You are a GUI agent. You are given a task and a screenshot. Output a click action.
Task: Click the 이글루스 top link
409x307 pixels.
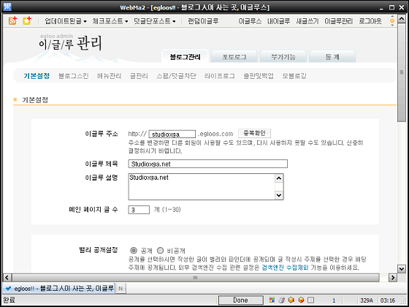click(x=250, y=21)
